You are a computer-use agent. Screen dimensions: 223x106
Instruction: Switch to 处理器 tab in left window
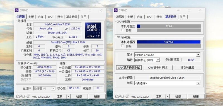21,17
